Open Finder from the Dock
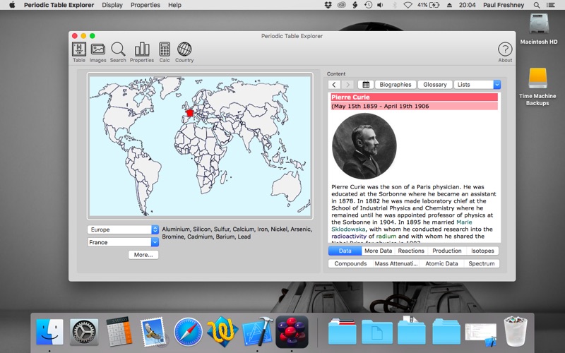This screenshot has height=353, width=565. pyautogui.click(x=49, y=332)
